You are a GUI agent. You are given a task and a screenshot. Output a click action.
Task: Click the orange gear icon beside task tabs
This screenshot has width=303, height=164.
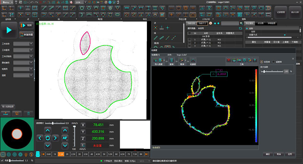tap(211, 23)
